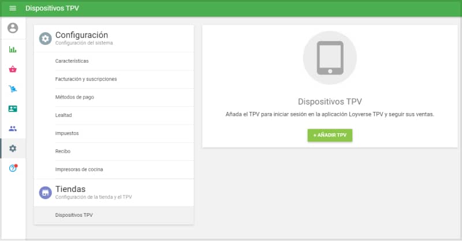Open the help question mark icon

(x=13, y=168)
